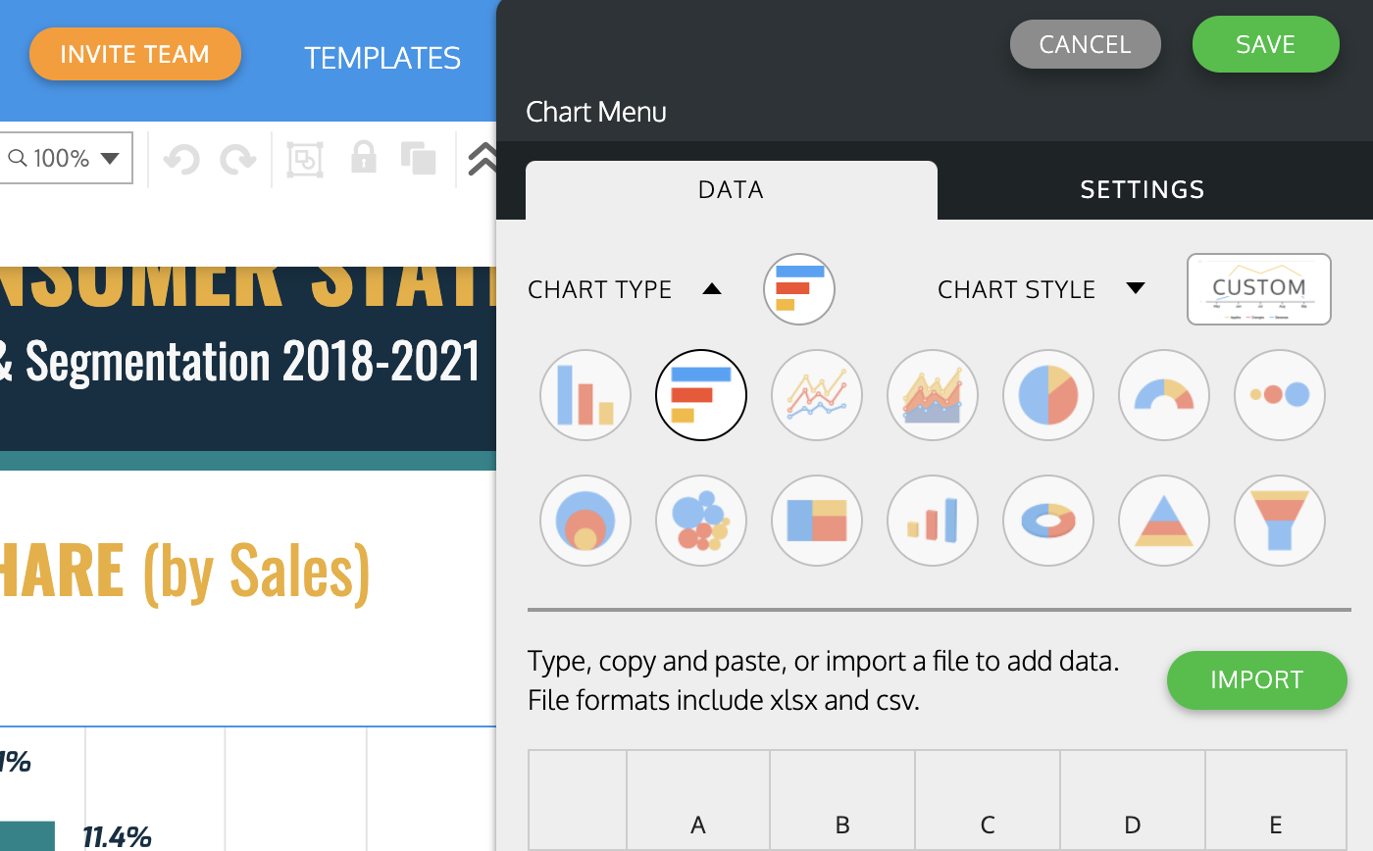Select the treemap chart type

tap(817, 521)
